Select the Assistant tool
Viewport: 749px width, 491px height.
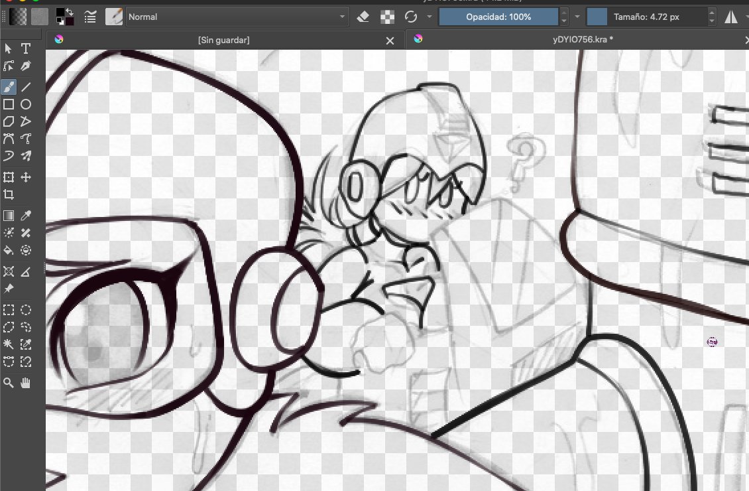coord(9,271)
